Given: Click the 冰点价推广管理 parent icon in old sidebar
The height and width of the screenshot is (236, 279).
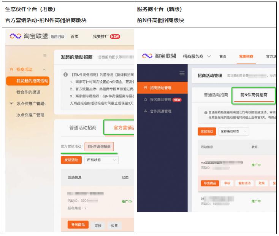Looking at the screenshot, I should coord(11,104).
